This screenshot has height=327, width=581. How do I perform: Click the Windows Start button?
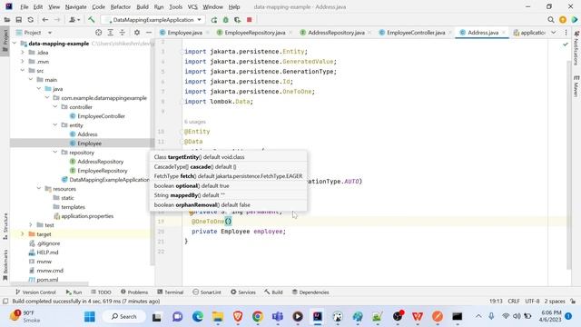coord(90,317)
